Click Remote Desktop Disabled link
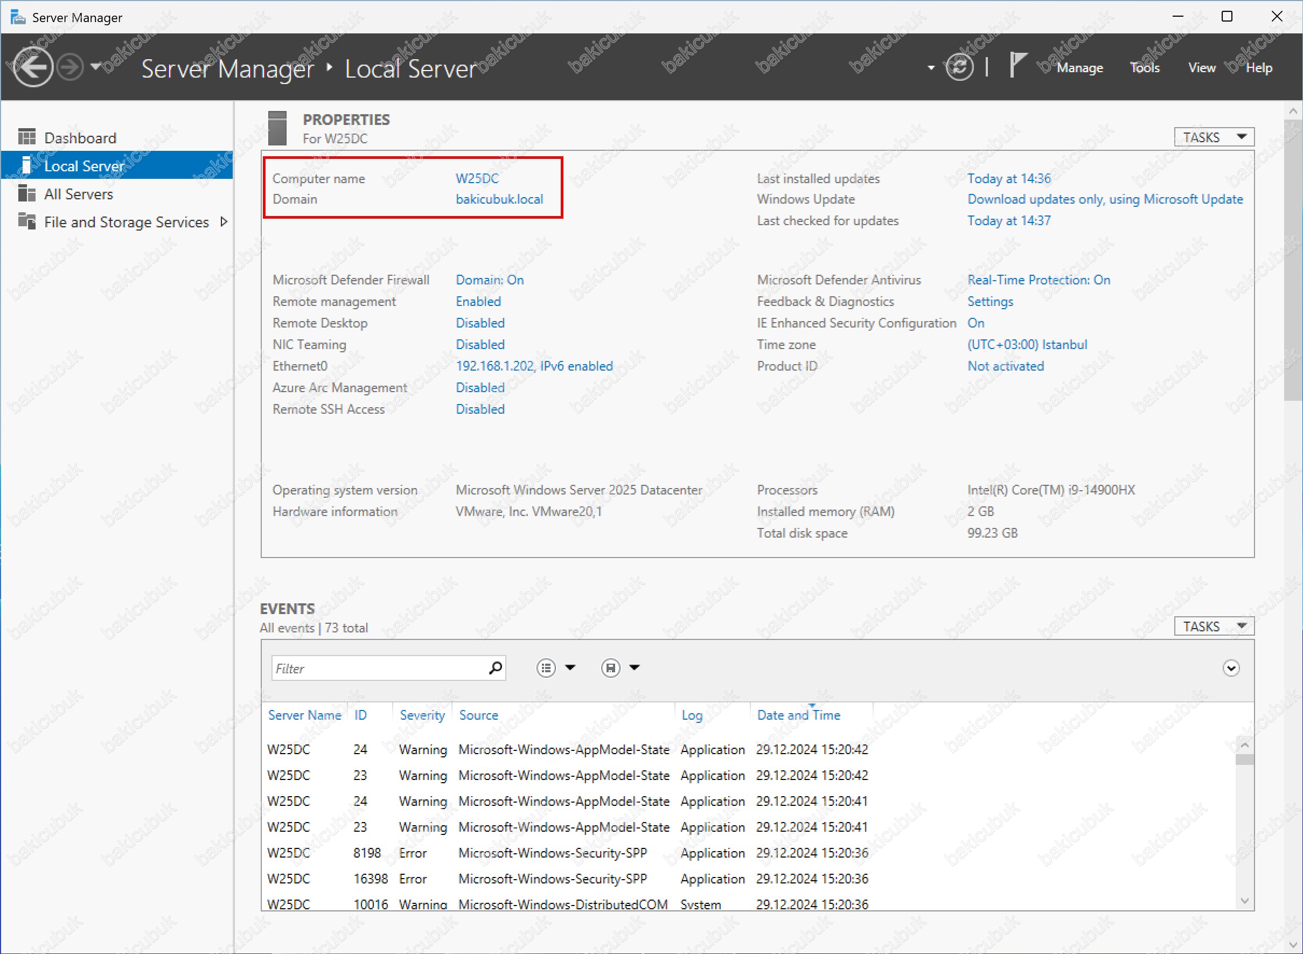 (480, 323)
